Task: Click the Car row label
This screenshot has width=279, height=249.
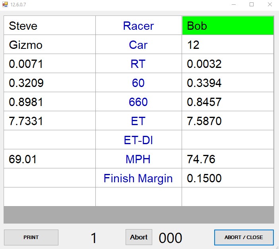Action: coord(138,45)
